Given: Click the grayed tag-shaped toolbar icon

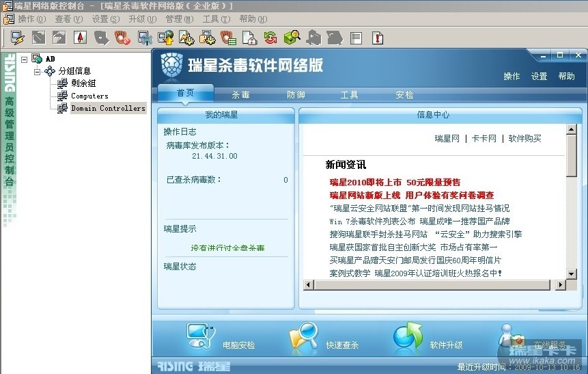Looking at the screenshot, I should point(101,38).
